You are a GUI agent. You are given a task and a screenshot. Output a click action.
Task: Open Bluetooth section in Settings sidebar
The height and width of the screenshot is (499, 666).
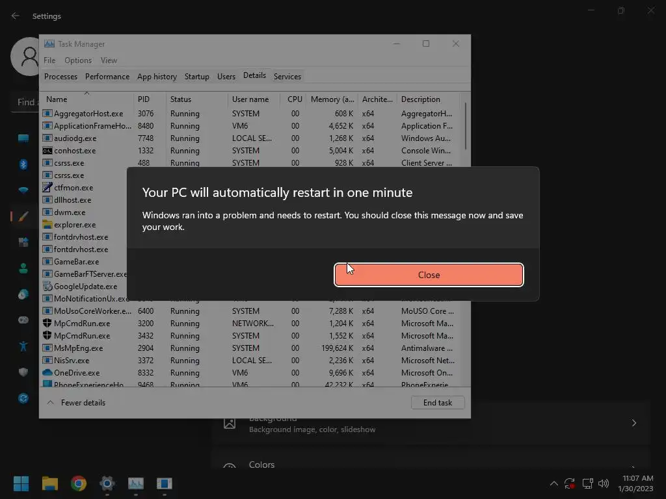(x=23, y=164)
